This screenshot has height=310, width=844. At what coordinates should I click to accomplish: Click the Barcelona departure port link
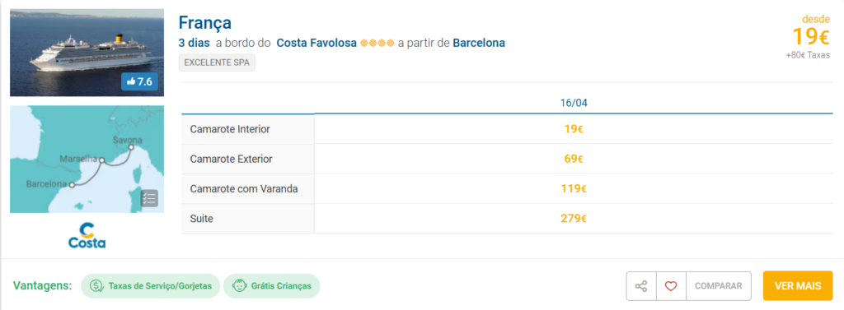(x=479, y=43)
